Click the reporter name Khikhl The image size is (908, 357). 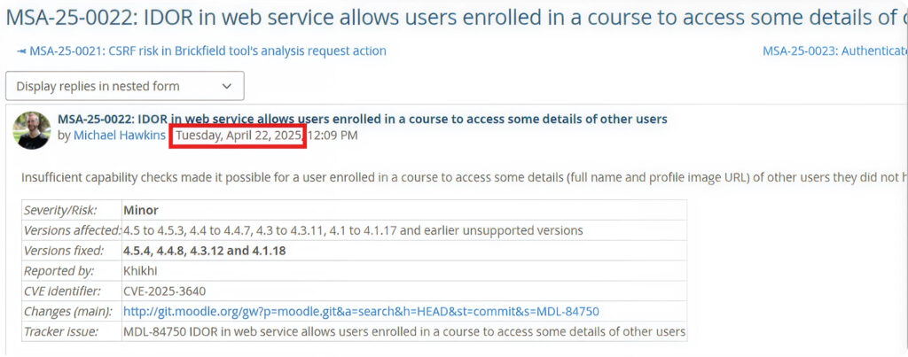[x=140, y=270]
